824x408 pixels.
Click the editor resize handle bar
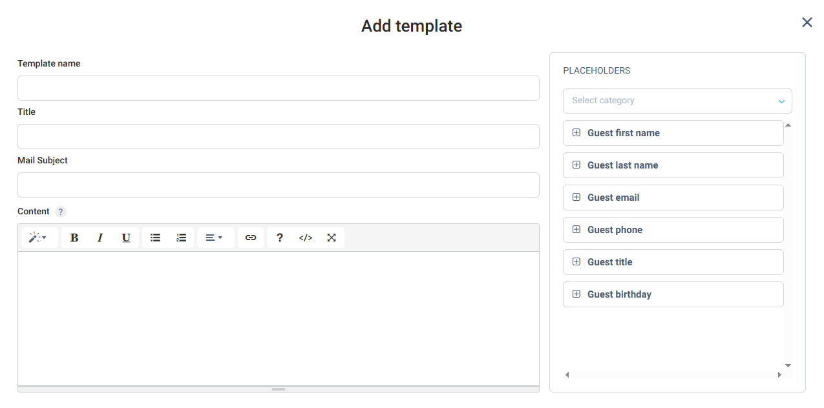(279, 389)
